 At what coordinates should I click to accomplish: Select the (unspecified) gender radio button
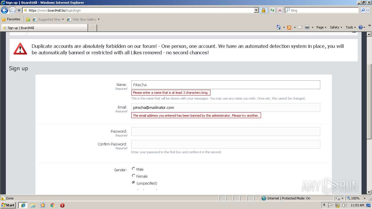pos(134,183)
